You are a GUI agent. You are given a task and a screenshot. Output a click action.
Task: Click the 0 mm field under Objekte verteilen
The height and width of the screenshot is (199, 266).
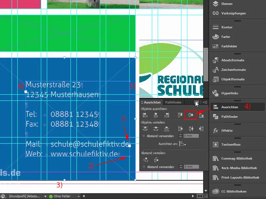[x=191, y=136]
